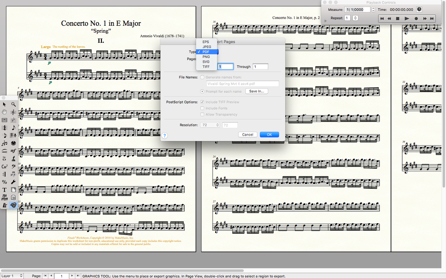Select the Note Mover tool
The height and width of the screenshot is (279, 446).
14,174
